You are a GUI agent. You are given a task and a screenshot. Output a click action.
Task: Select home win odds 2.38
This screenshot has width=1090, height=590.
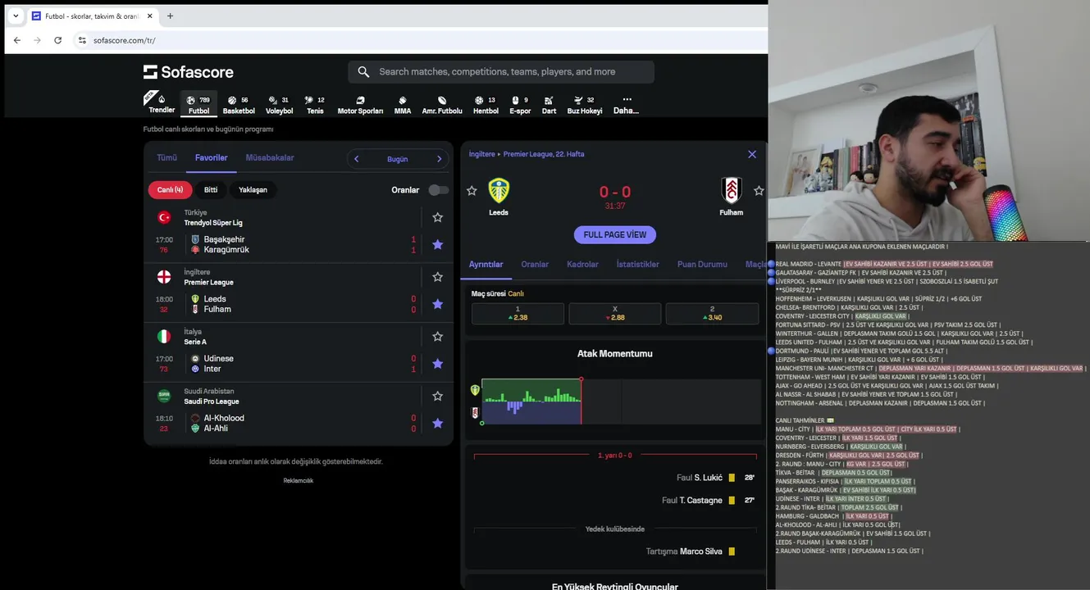click(x=518, y=313)
